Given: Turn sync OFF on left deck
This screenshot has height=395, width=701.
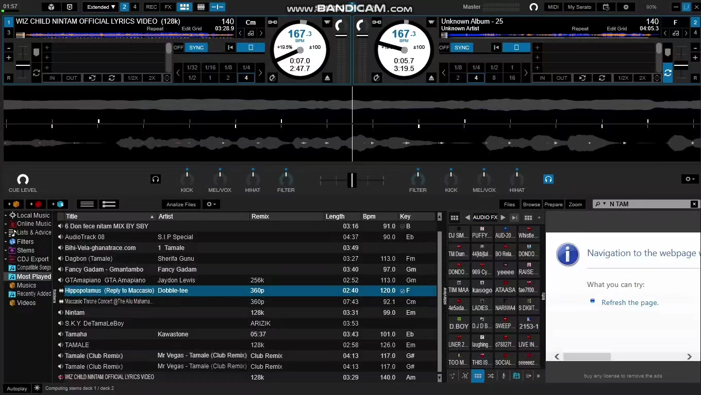Looking at the screenshot, I should pos(178,47).
